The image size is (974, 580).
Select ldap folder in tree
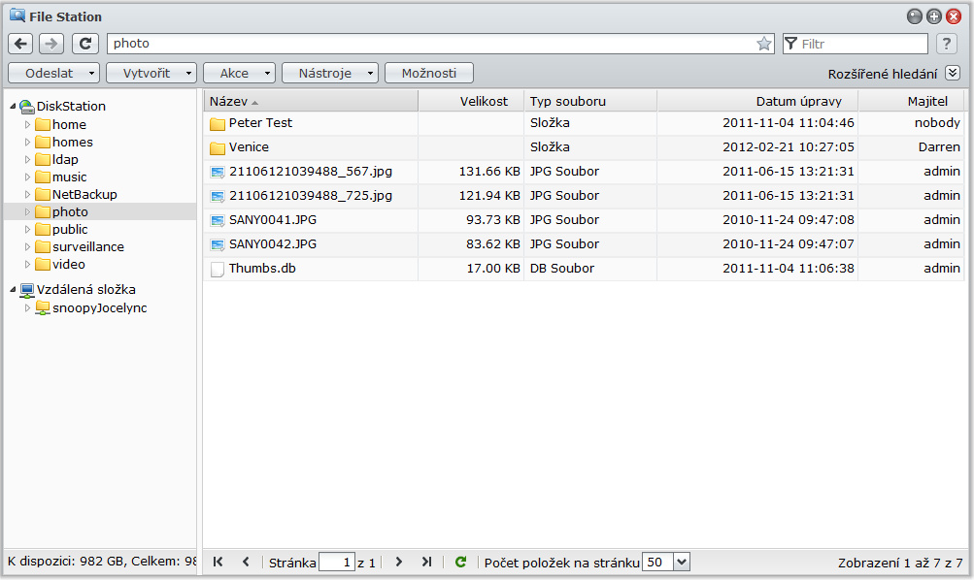coord(65,159)
